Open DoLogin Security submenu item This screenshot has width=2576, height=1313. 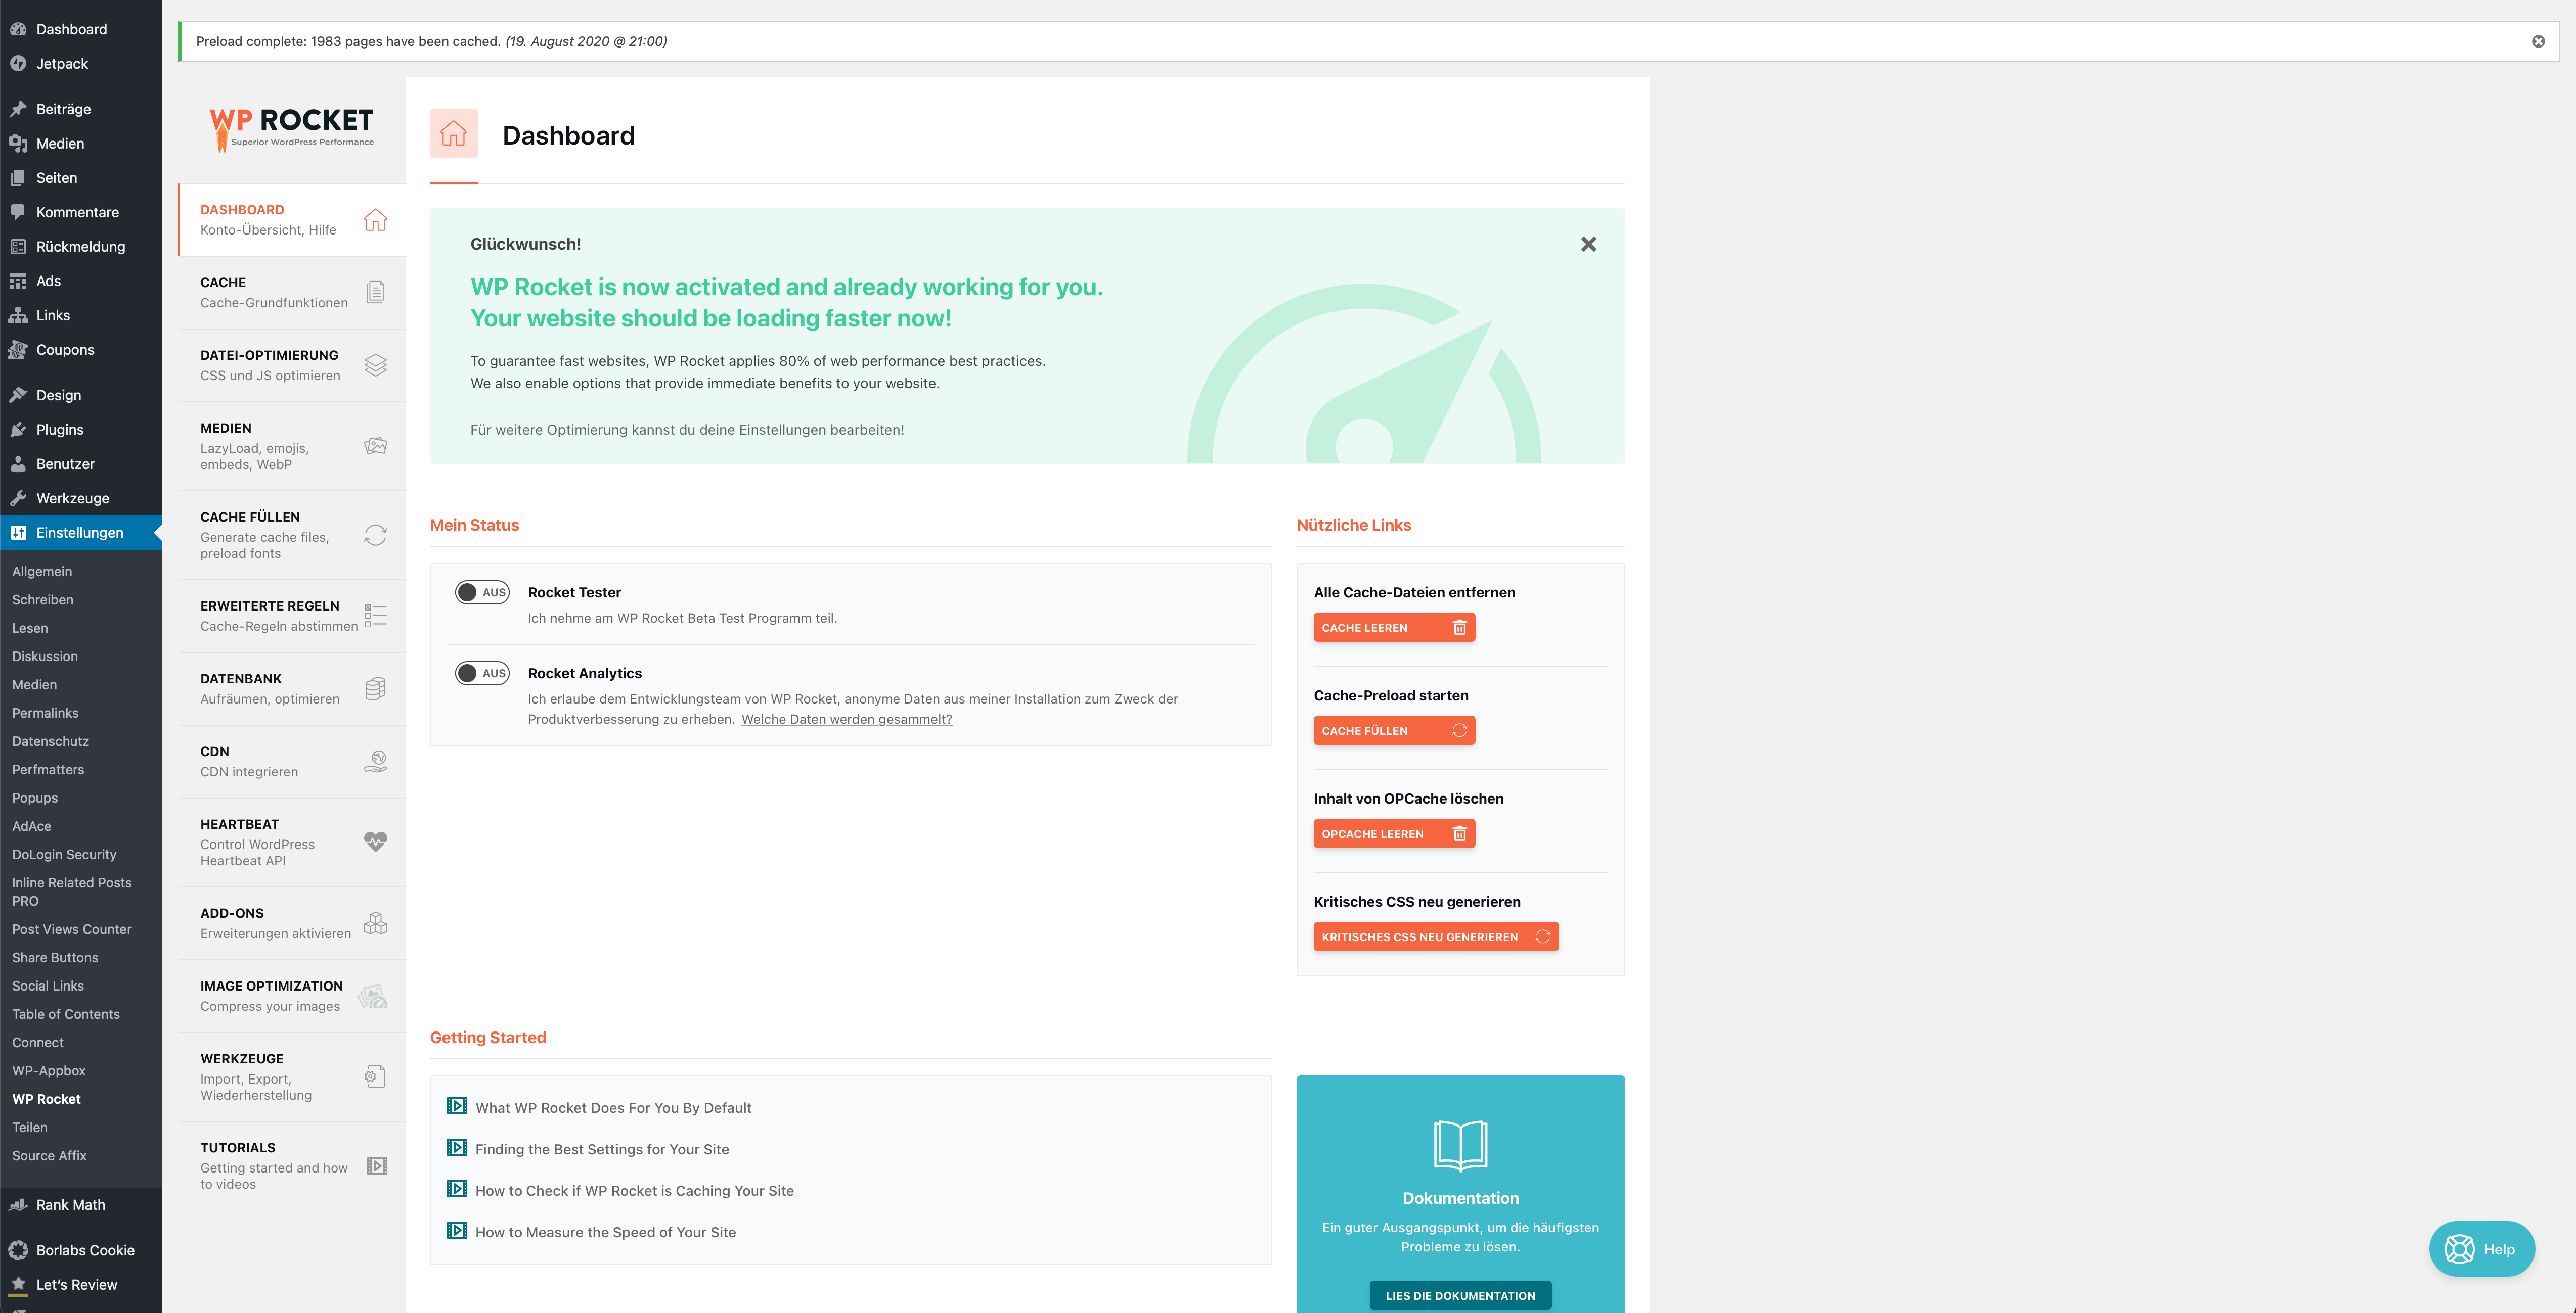click(x=64, y=854)
